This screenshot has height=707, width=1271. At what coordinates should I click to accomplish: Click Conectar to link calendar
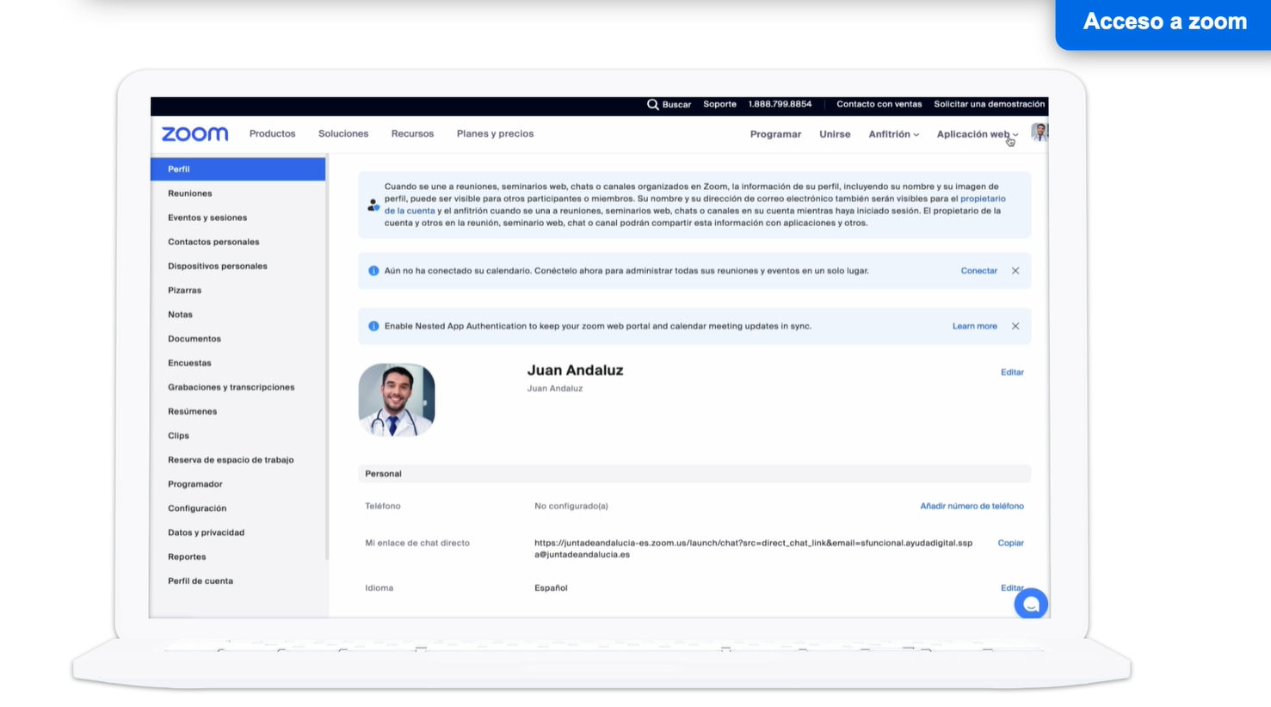pos(978,271)
